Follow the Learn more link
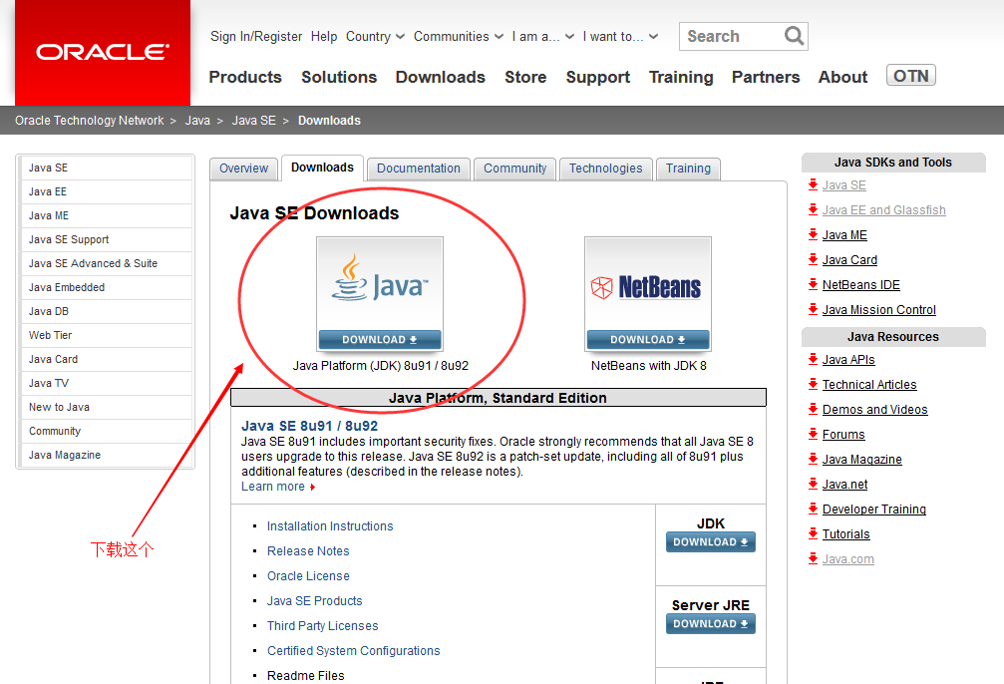 (273, 487)
